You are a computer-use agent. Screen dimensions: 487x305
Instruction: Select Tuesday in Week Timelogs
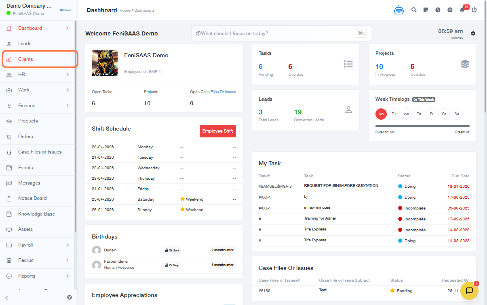pyautogui.click(x=394, y=114)
